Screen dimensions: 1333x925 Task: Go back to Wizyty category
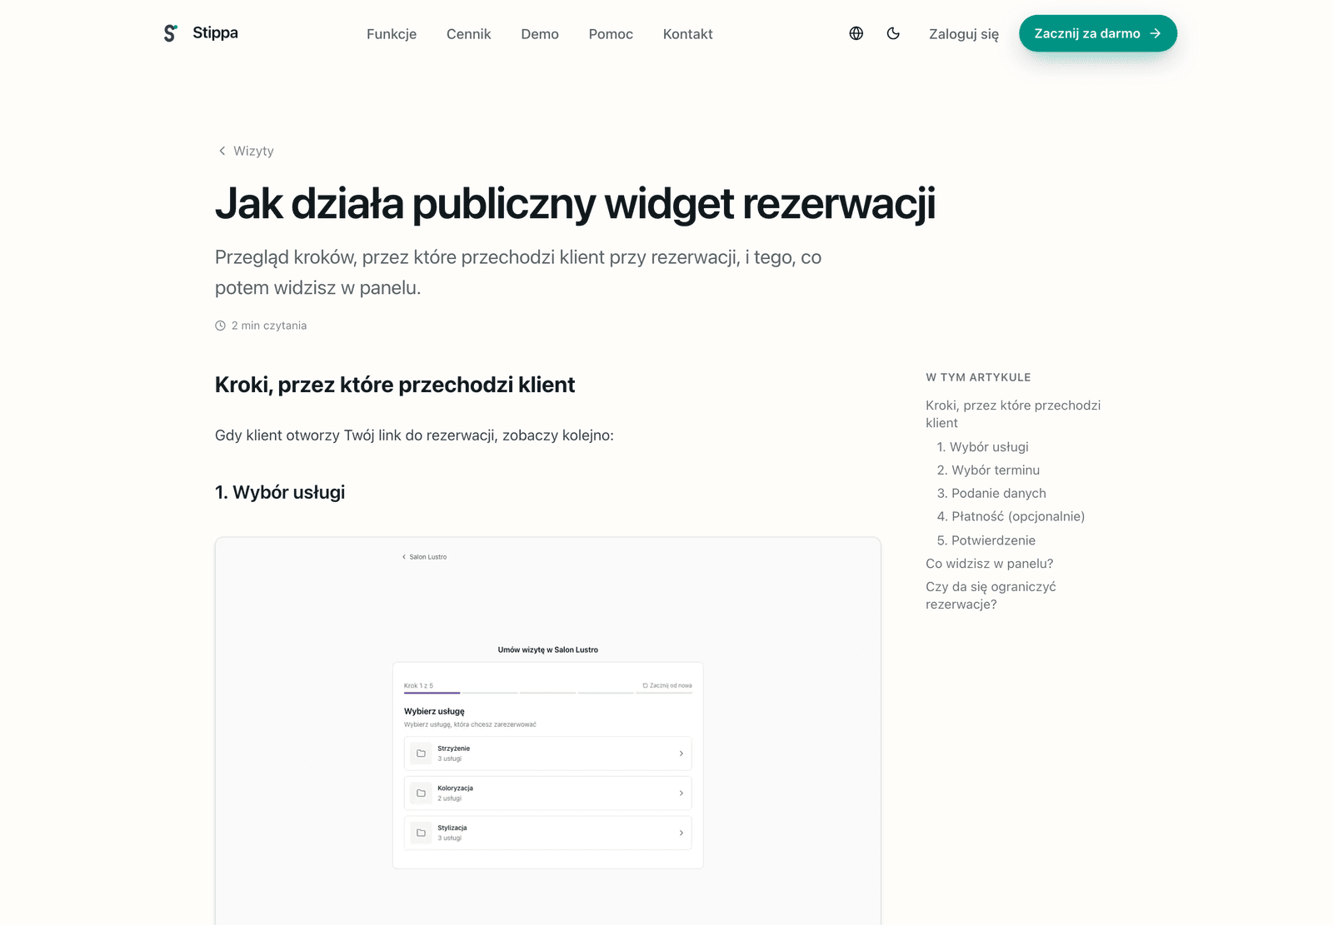pos(246,151)
